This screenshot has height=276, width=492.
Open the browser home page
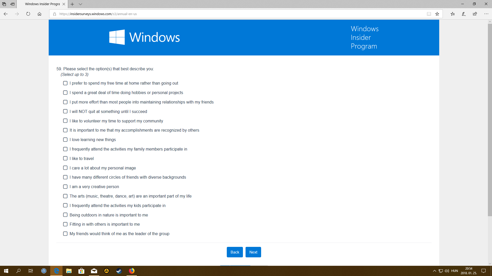(39, 14)
